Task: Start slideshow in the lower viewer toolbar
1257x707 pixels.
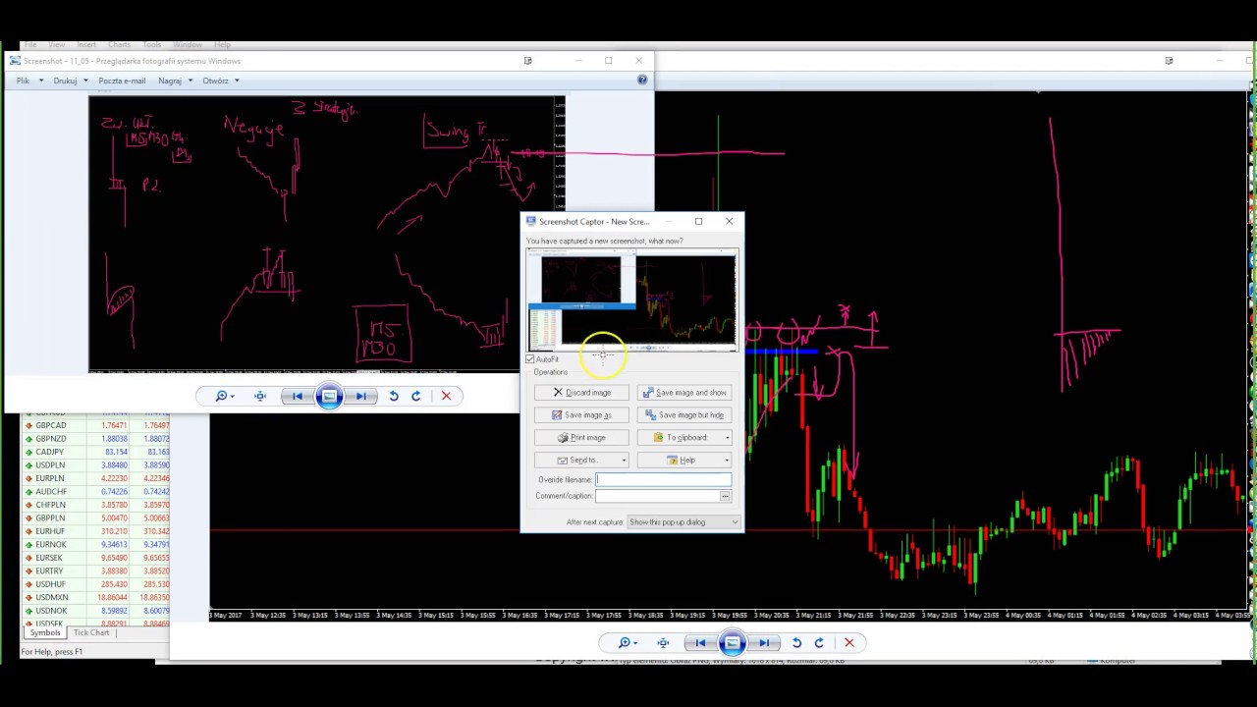Action: 732,643
